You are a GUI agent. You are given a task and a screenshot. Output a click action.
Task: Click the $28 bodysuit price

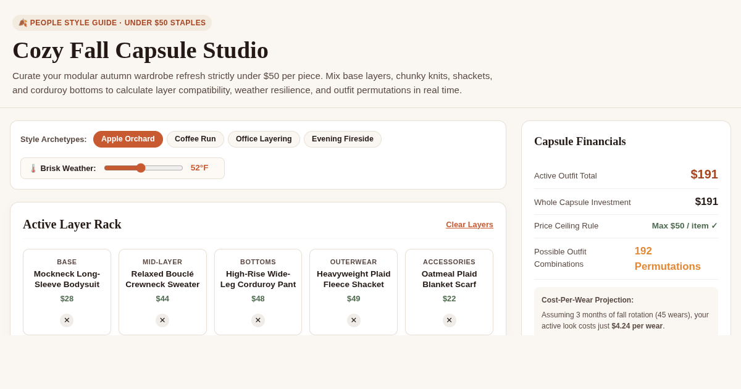pos(67,299)
